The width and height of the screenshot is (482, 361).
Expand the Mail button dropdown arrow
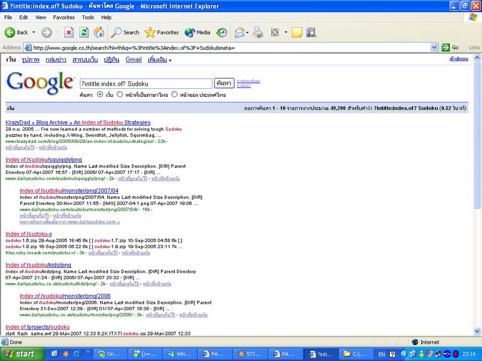coord(247,32)
